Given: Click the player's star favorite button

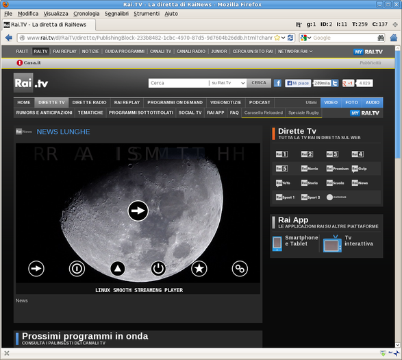Looking at the screenshot, I should click(199, 269).
